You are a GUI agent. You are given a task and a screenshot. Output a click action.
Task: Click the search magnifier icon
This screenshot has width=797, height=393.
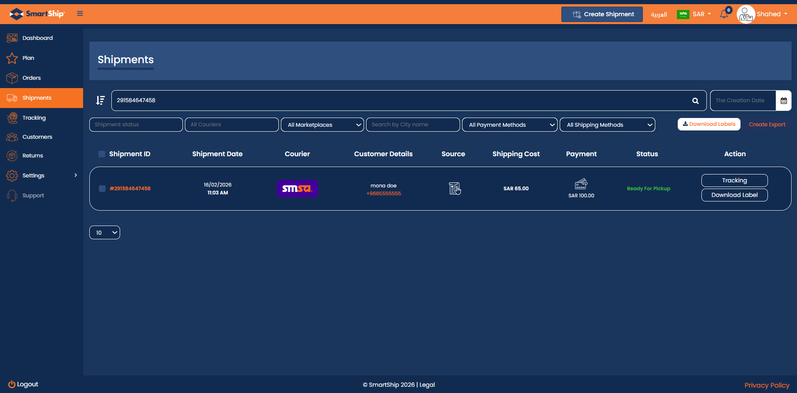(695, 101)
